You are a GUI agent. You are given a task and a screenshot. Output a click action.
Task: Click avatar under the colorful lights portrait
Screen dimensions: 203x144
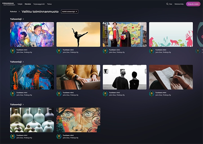13,51
